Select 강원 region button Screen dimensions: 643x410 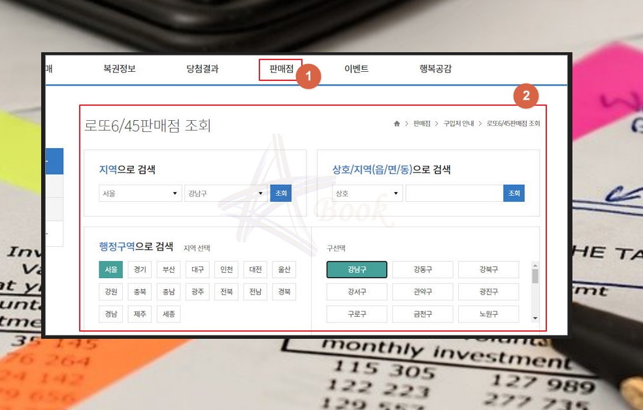pos(110,292)
